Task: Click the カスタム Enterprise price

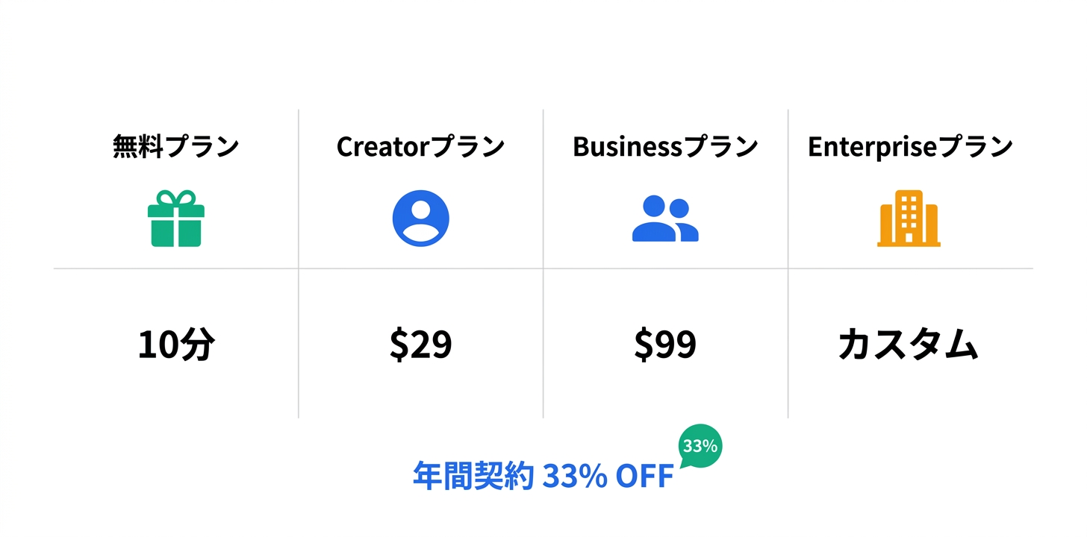Action: (x=908, y=345)
